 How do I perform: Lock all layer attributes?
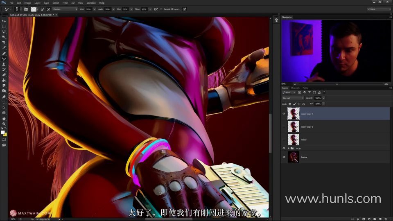click(x=303, y=104)
